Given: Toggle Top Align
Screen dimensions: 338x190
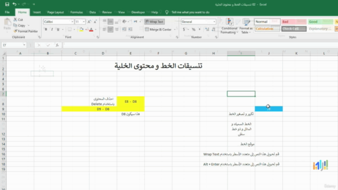Looking at the screenshot, I should coord(105,22).
